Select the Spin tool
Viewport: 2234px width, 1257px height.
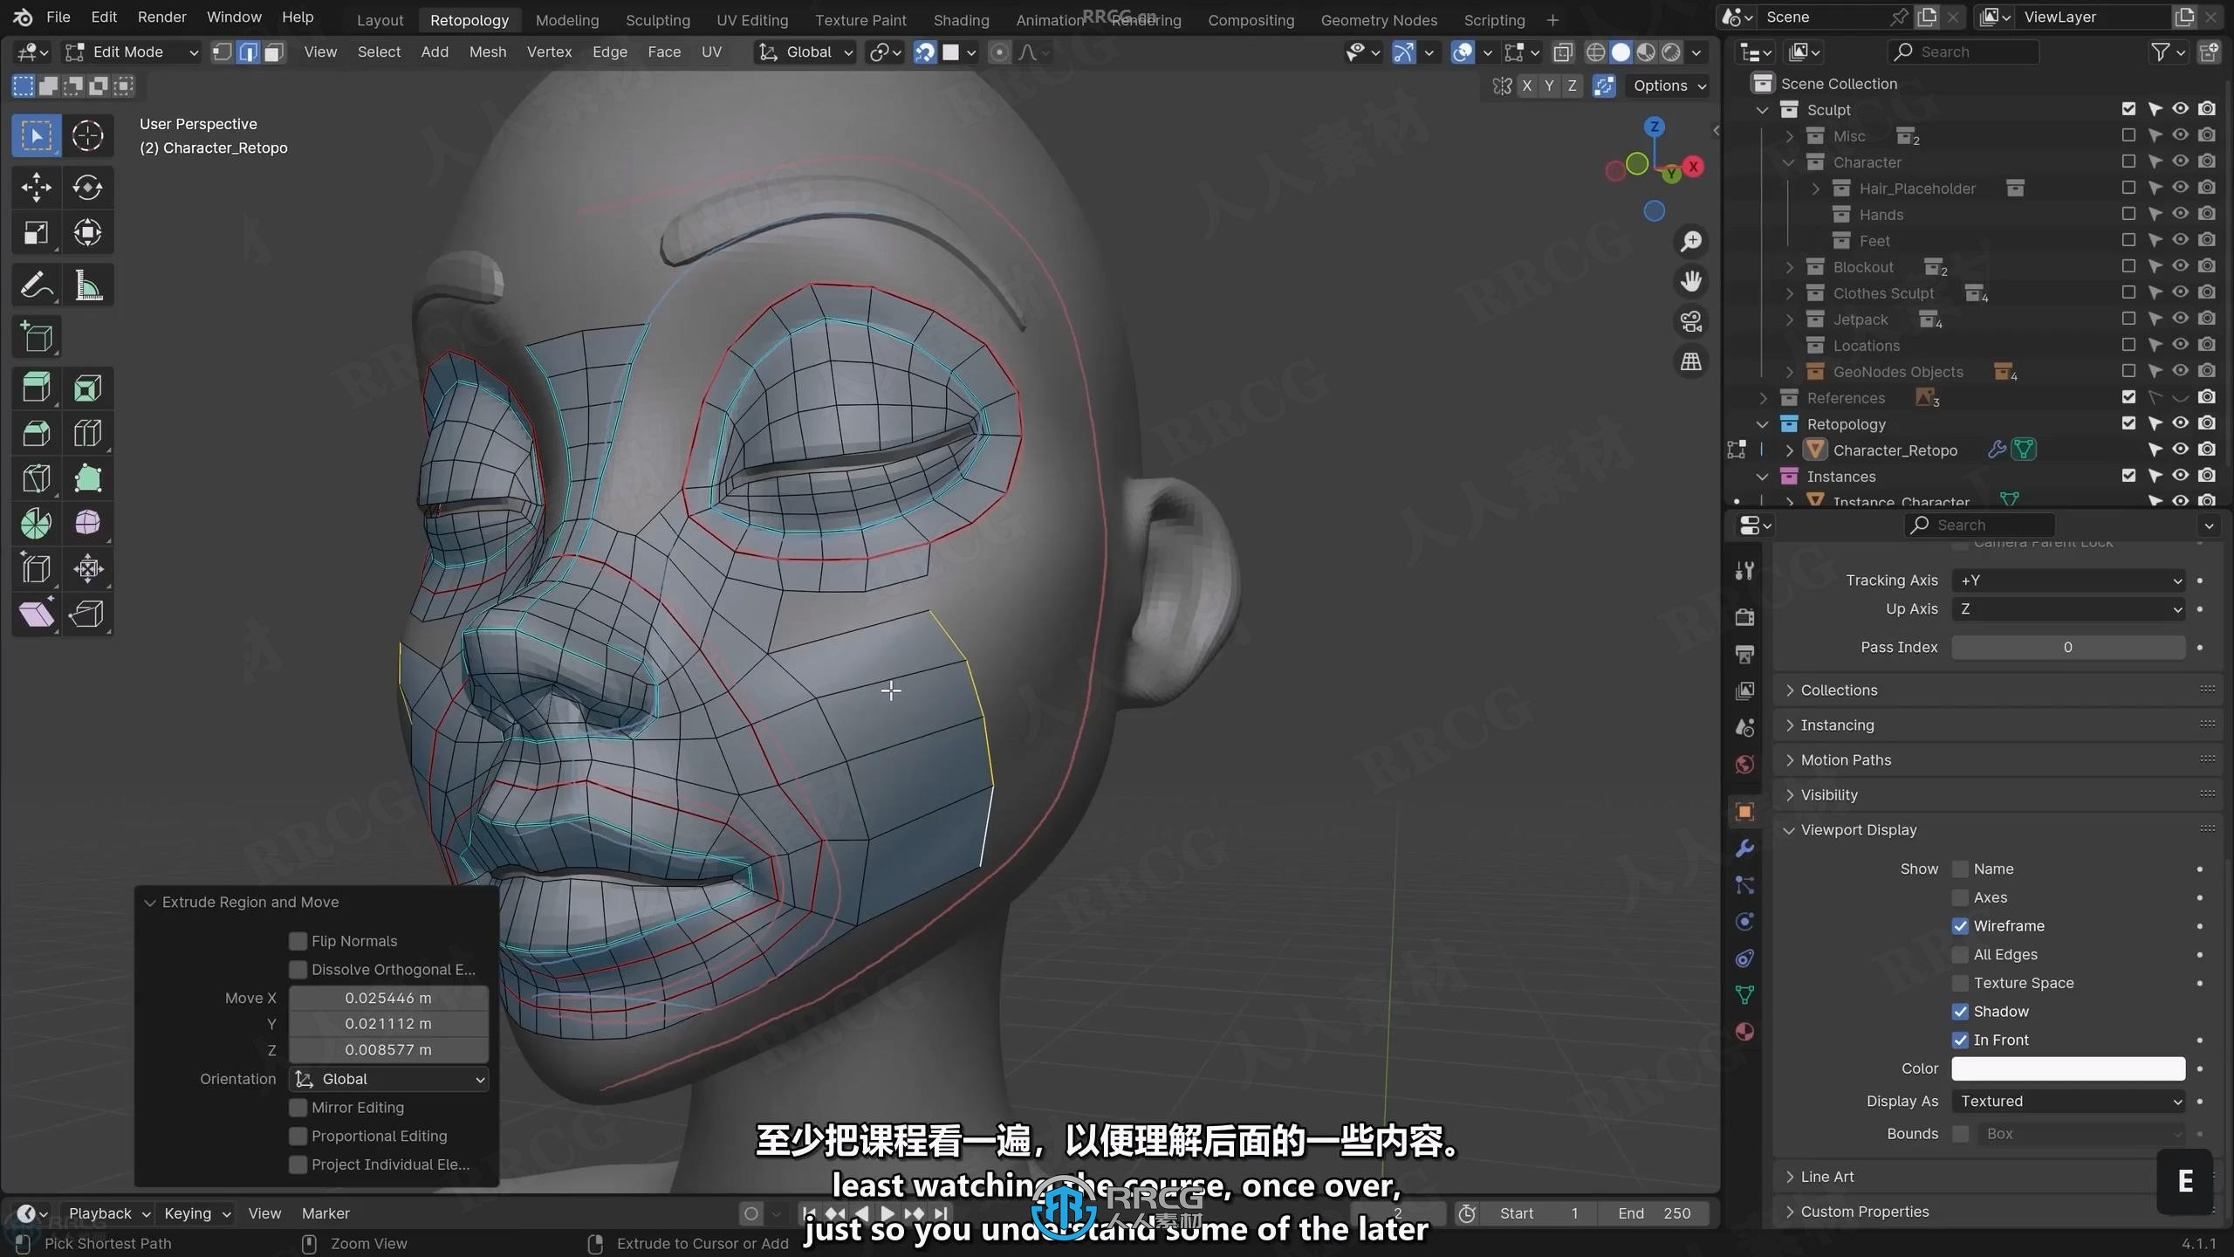pos(36,524)
